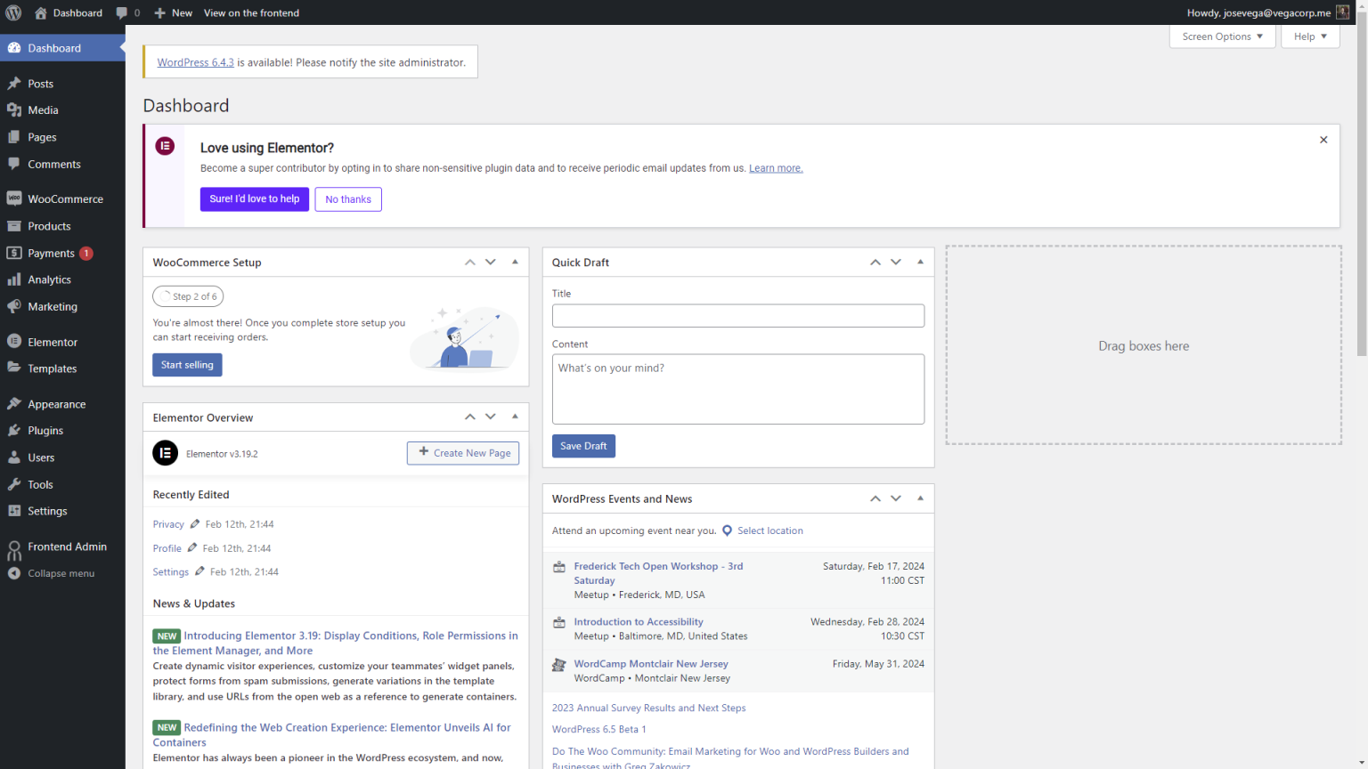Open Payments showing notification badge

coord(50,253)
